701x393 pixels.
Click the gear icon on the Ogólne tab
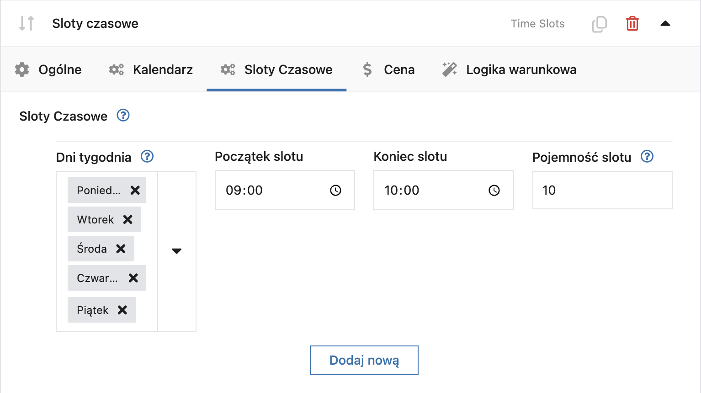(x=21, y=69)
